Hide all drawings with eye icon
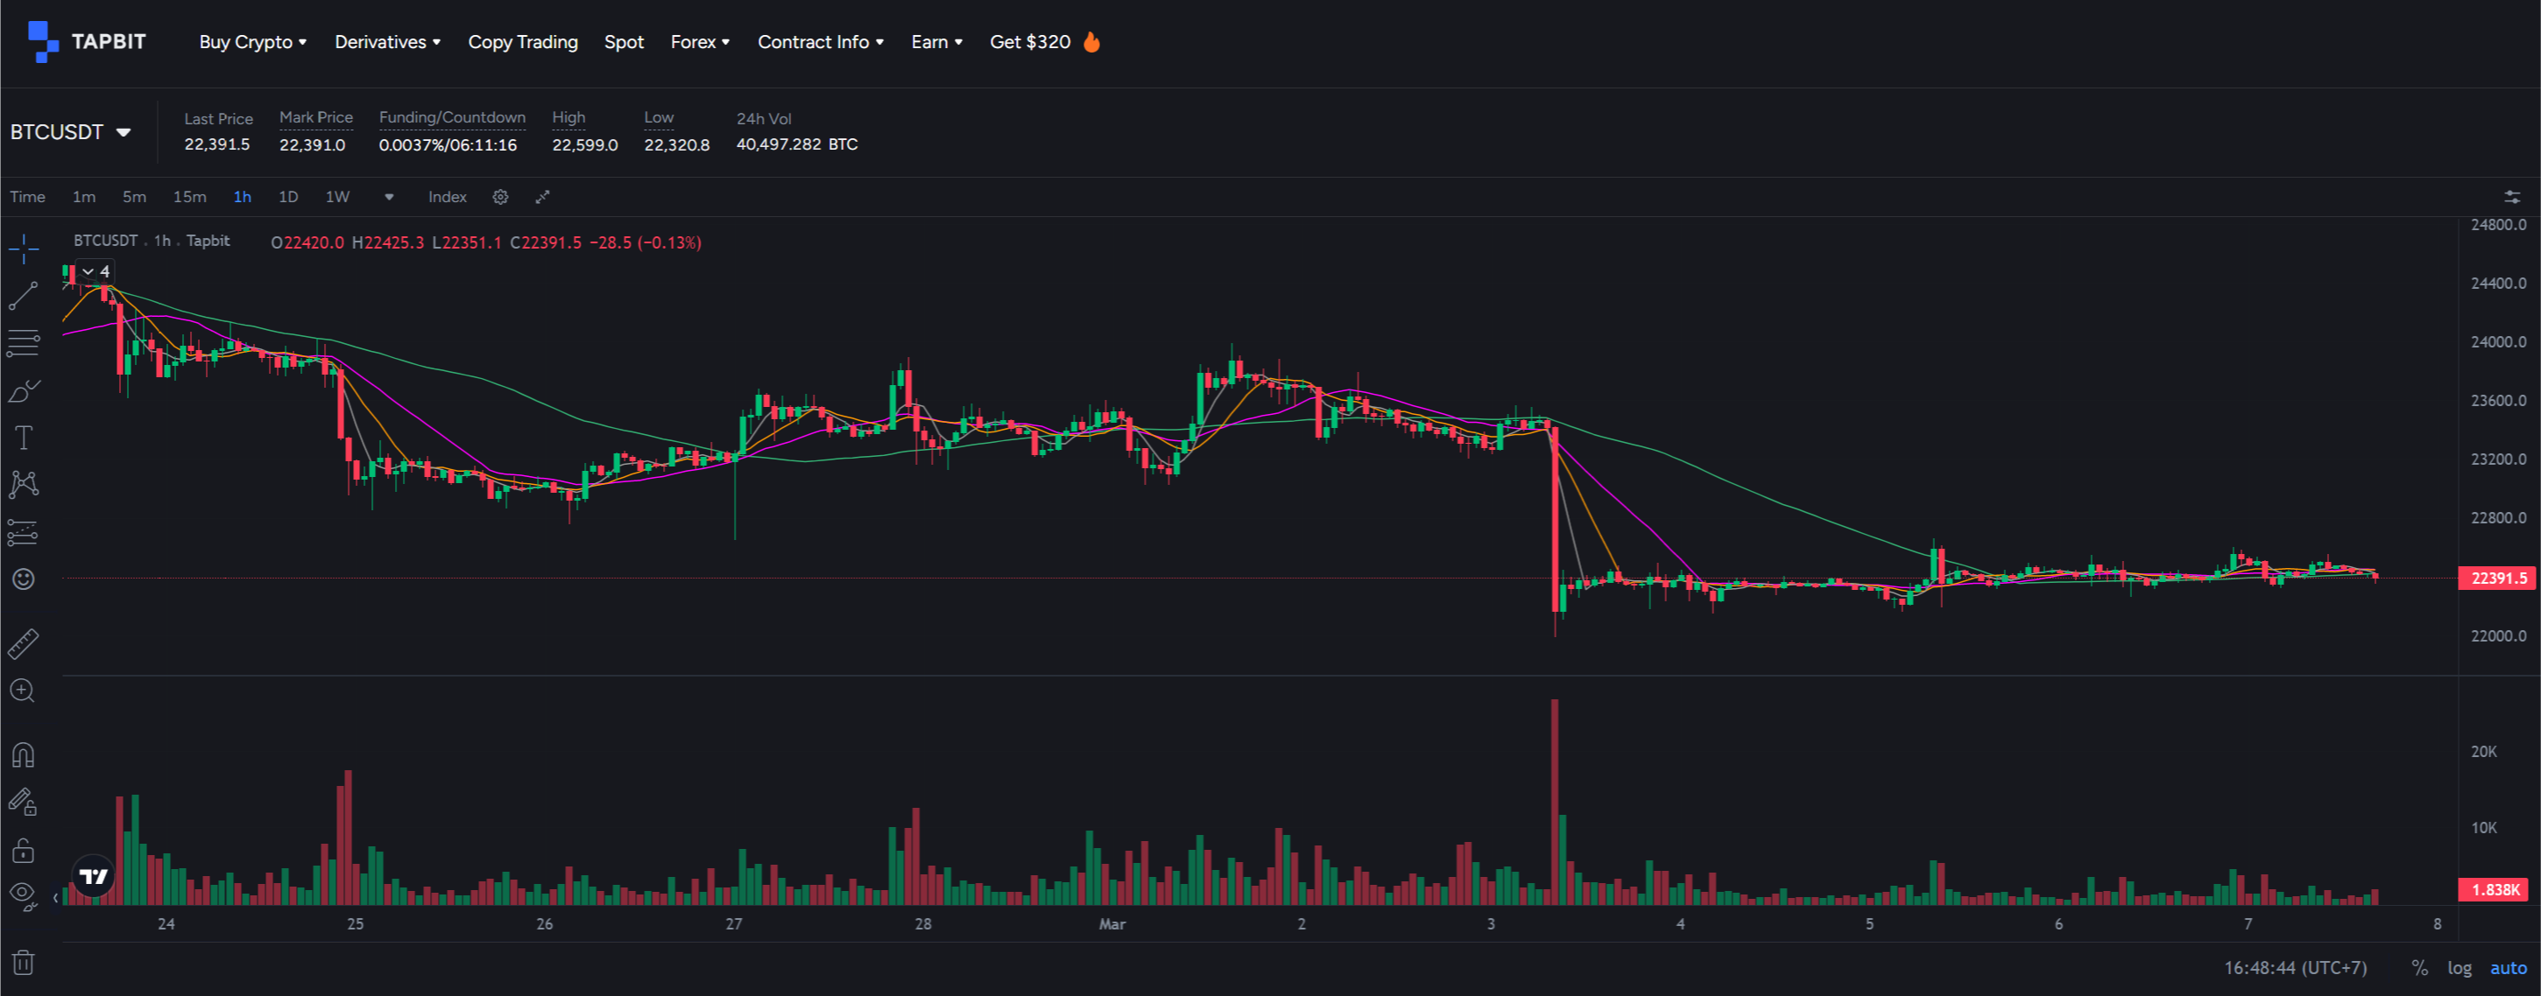2541x996 pixels. [x=23, y=894]
